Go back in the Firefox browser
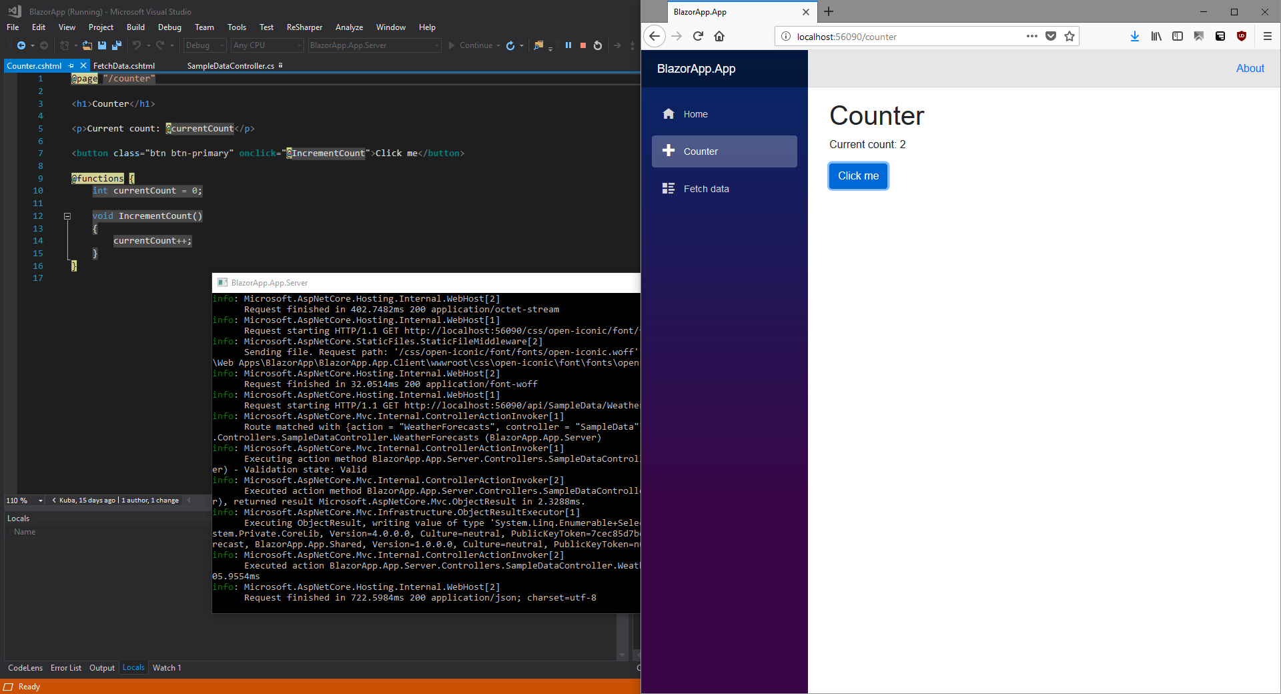 [x=655, y=36]
